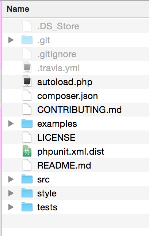This screenshot has width=149, height=236.
Task: Click the LICENSE blank document icon
Action: [x=27, y=137]
